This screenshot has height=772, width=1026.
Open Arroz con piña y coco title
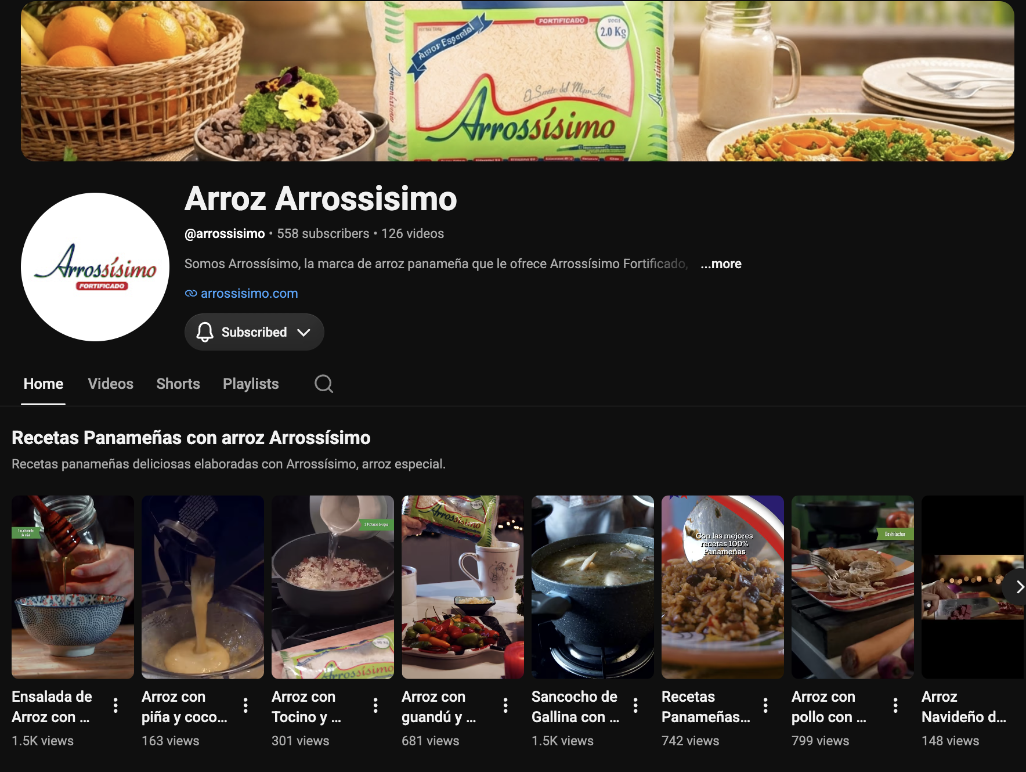(185, 706)
